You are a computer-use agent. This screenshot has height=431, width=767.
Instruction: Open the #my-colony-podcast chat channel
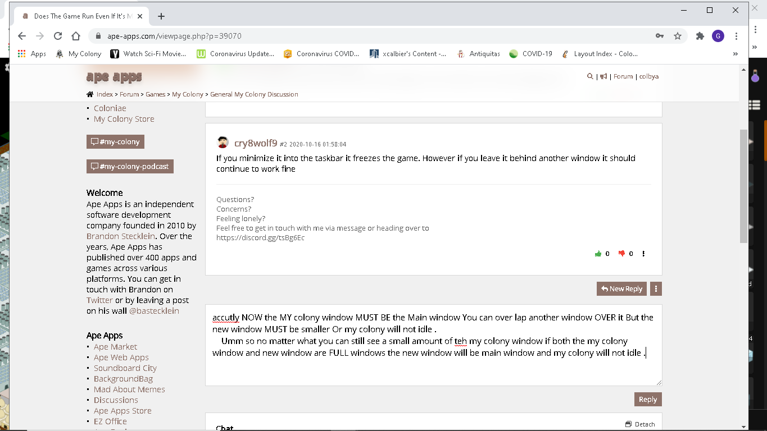[130, 166]
